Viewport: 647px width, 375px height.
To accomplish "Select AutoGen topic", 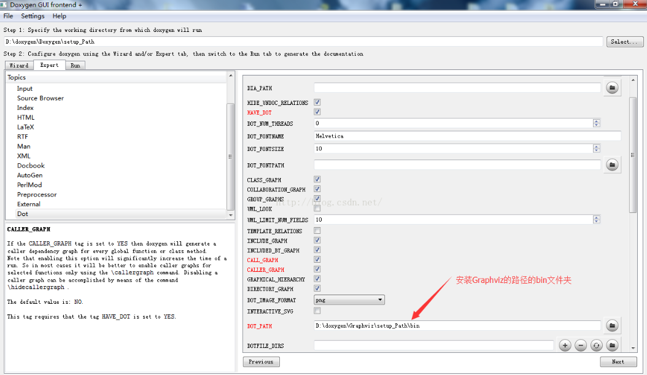I will click(29, 176).
